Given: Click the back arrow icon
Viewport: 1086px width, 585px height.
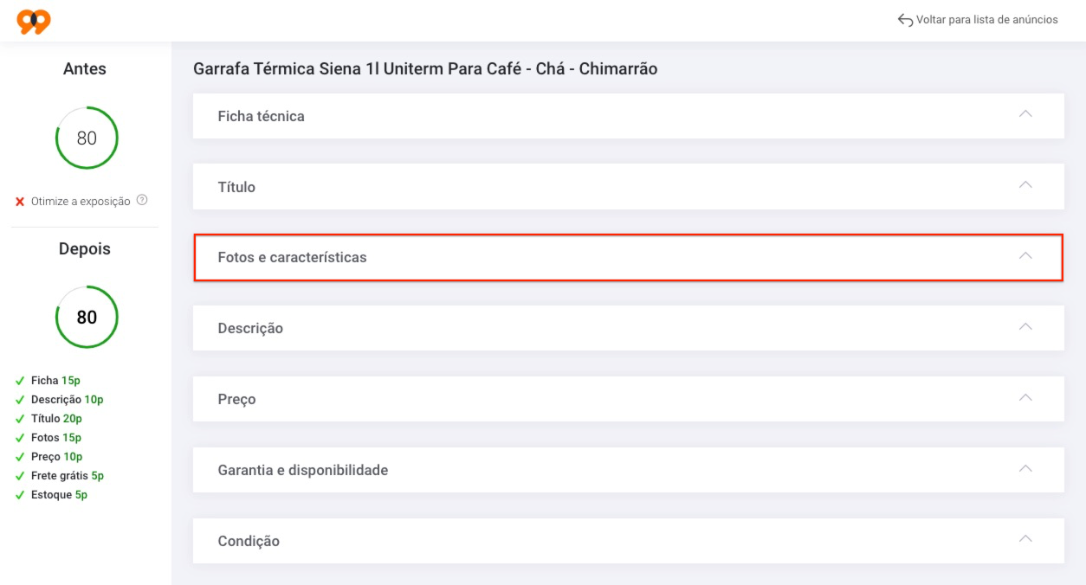Looking at the screenshot, I should click(x=905, y=20).
